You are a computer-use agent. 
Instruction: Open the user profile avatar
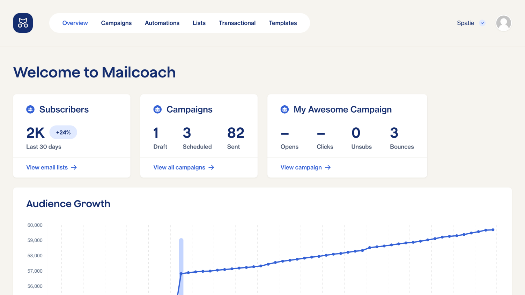click(503, 23)
